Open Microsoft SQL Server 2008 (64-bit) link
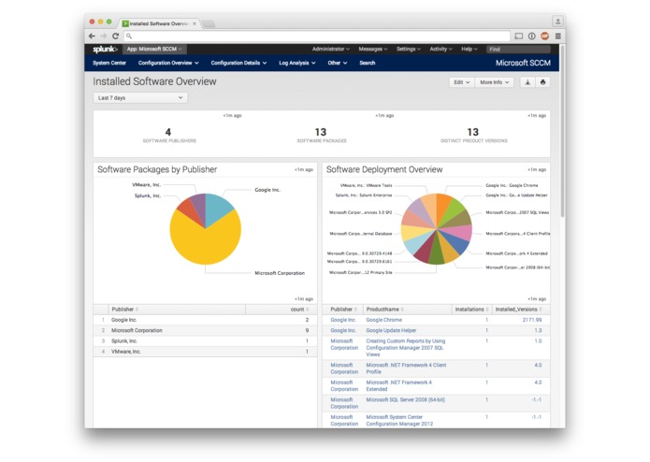This screenshot has height=462, width=650. [x=405, y=400]
